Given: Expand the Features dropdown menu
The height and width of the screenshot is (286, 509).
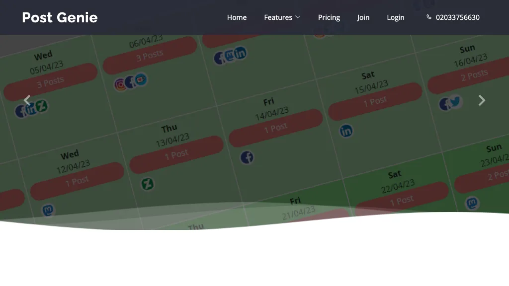Looking at the screenshot, I should tap(282, 17).
